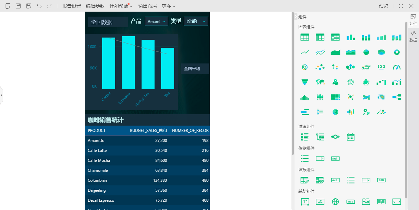The width and height of the screenshot is (419, 210).
Task: Open the 类型 dropdown showing (全部)
Action: click(196, 21)
